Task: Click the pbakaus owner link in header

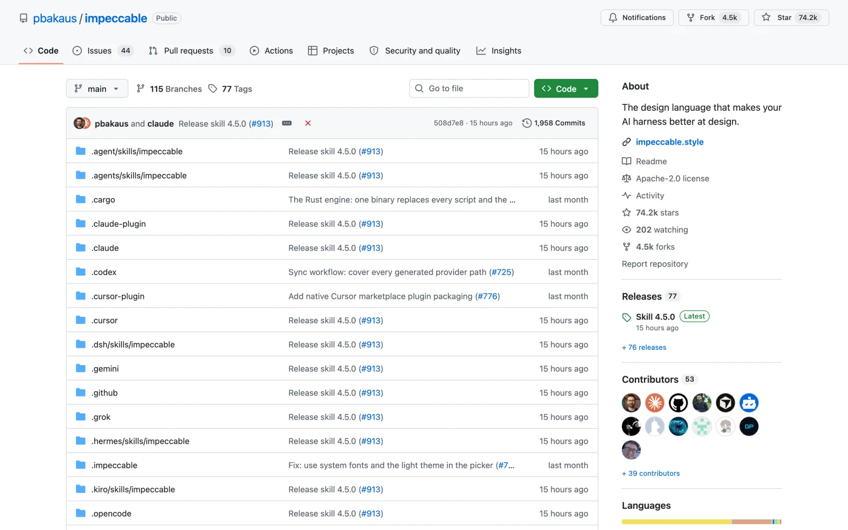Action: (55, 18)
